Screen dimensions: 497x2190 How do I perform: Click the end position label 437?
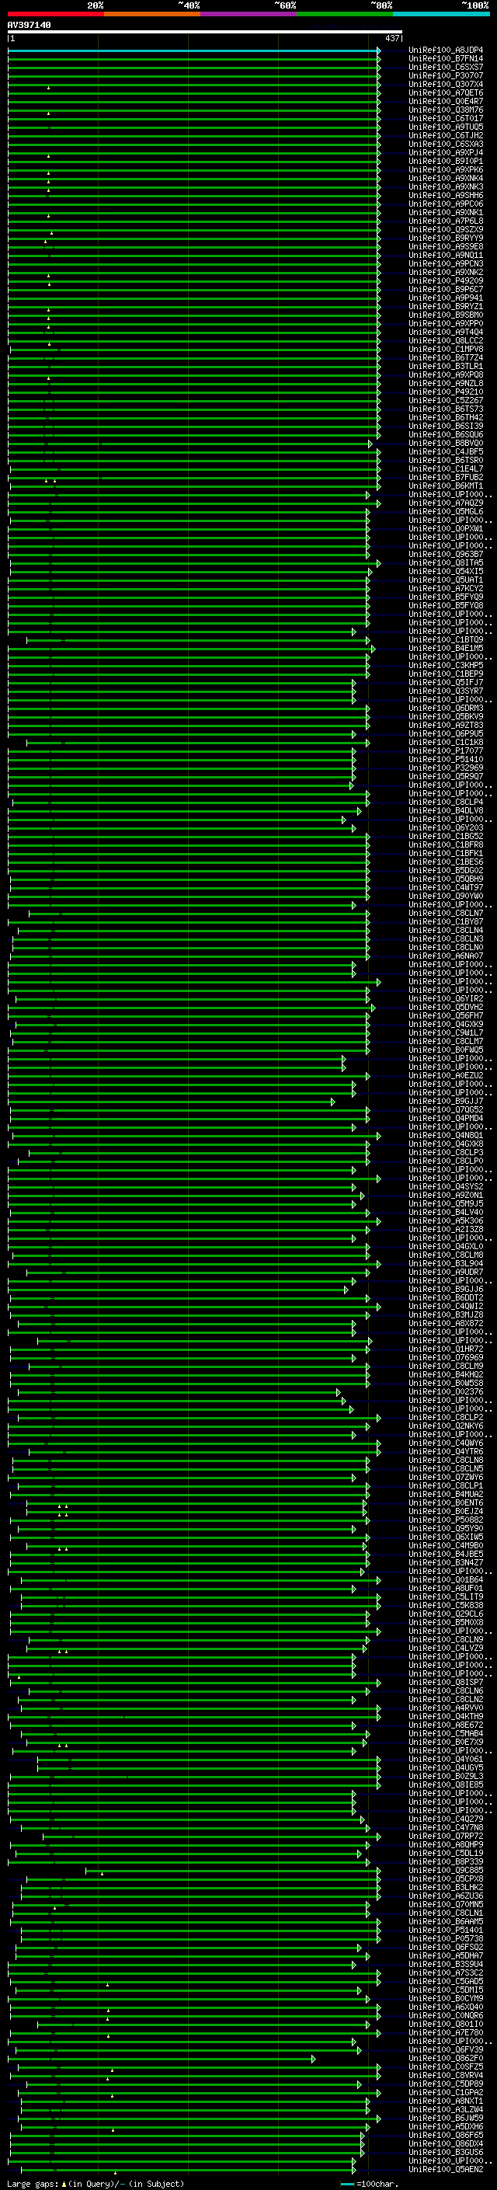click(391, 38)
